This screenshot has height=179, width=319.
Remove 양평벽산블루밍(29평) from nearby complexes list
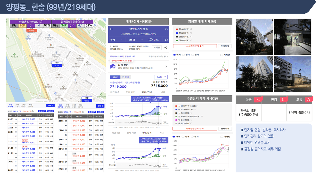pyautogui.click(x=201, y=116)
